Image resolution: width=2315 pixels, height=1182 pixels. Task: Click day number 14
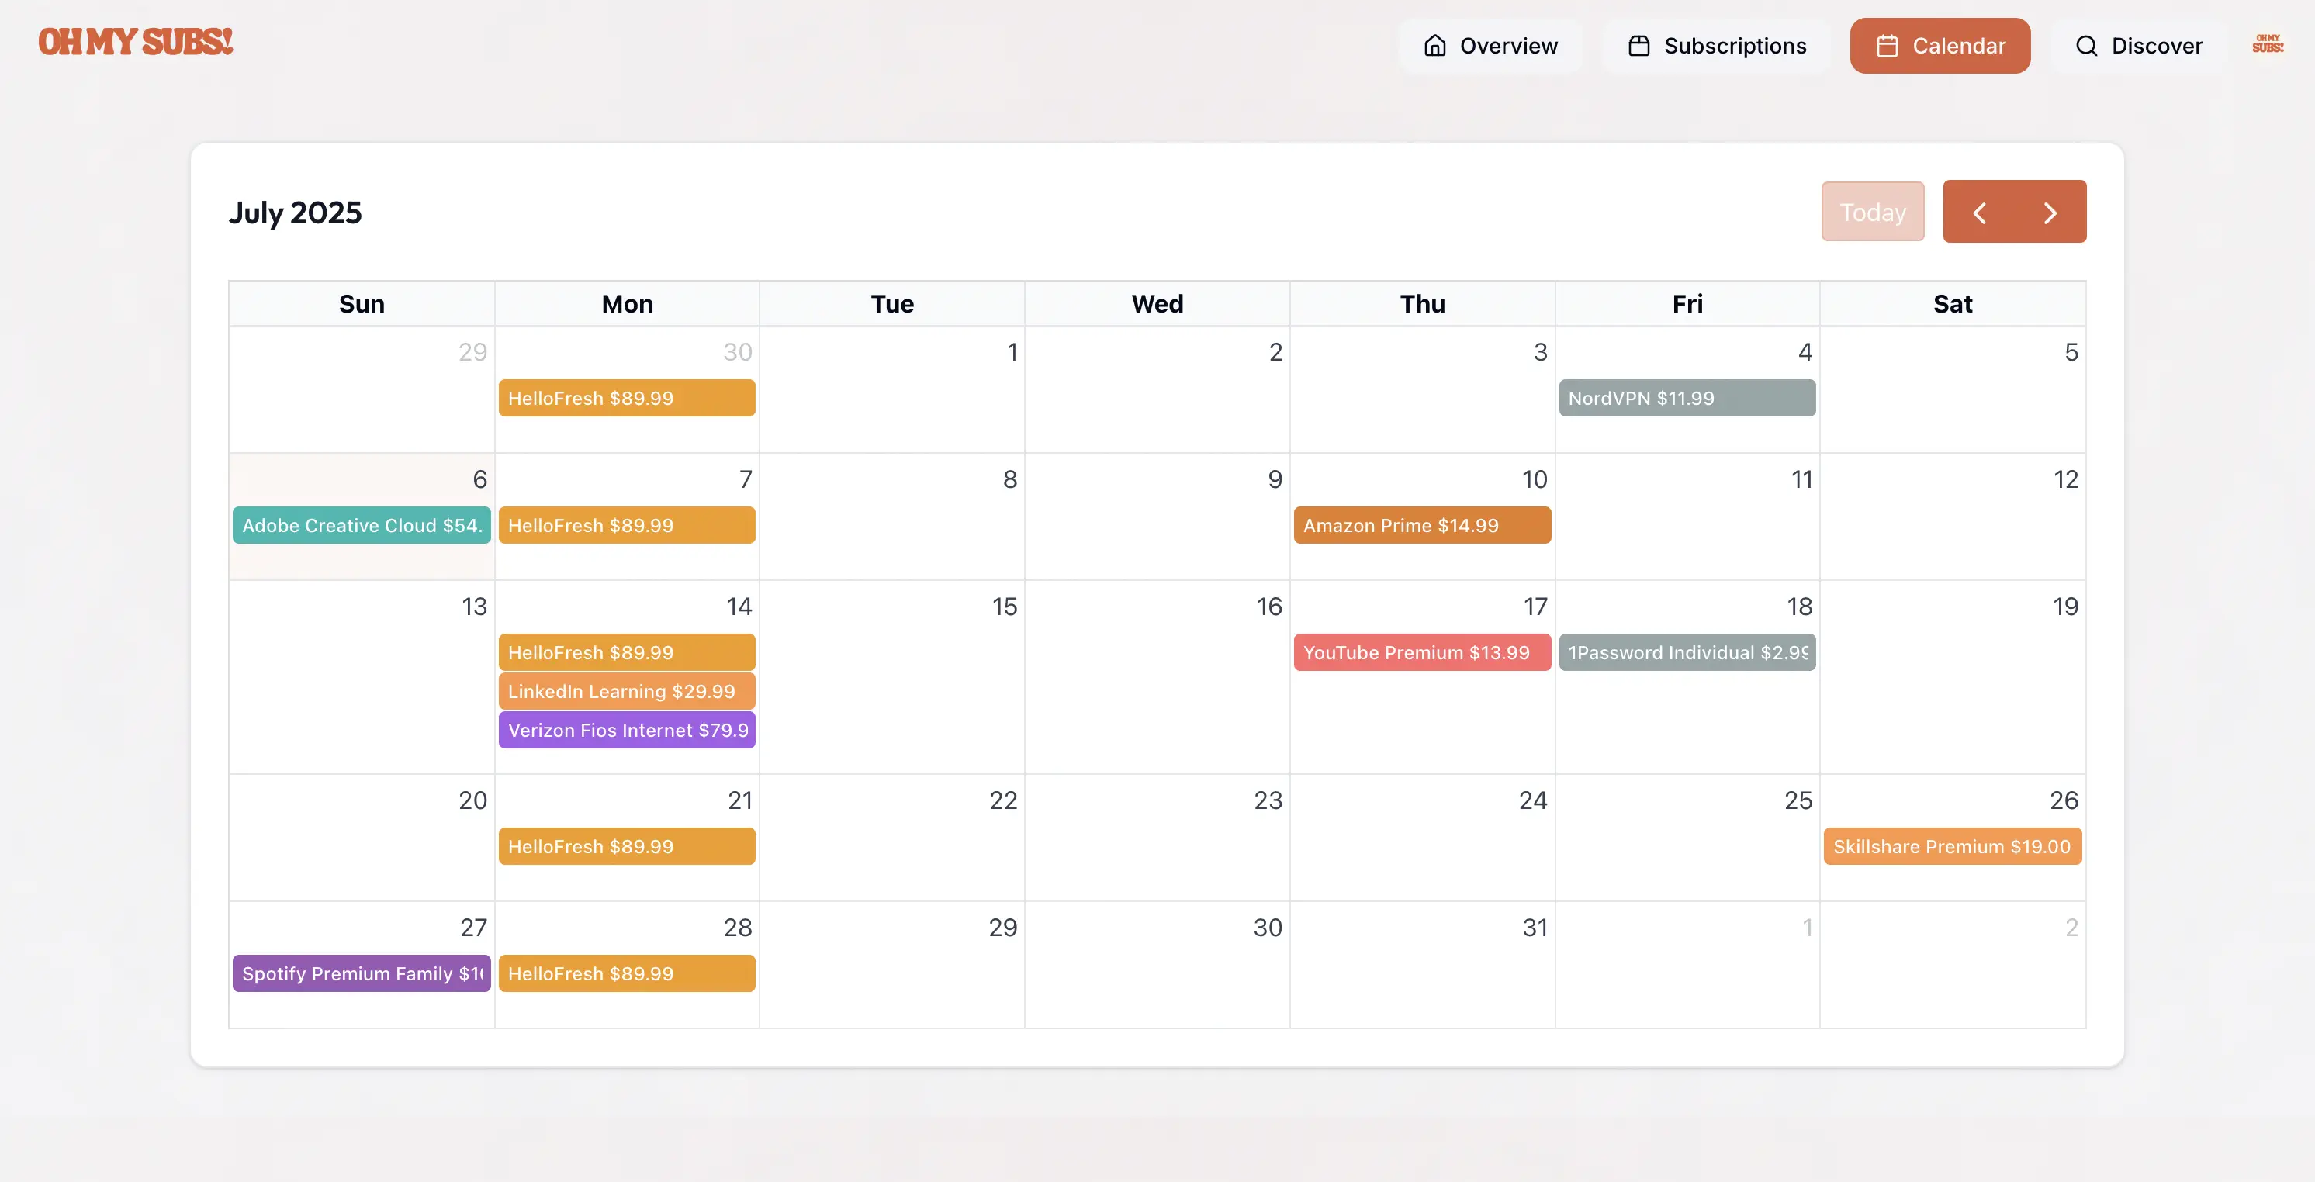[x=739, y=607]
